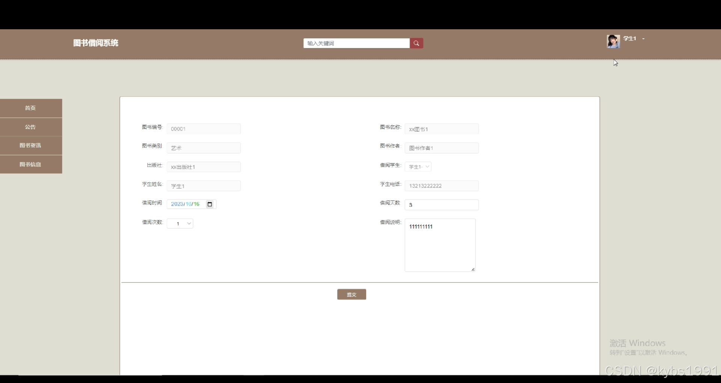Click the 图书借阅系统 site title
The height and width of the screenshot is (383, 721).
coord(96,43)
